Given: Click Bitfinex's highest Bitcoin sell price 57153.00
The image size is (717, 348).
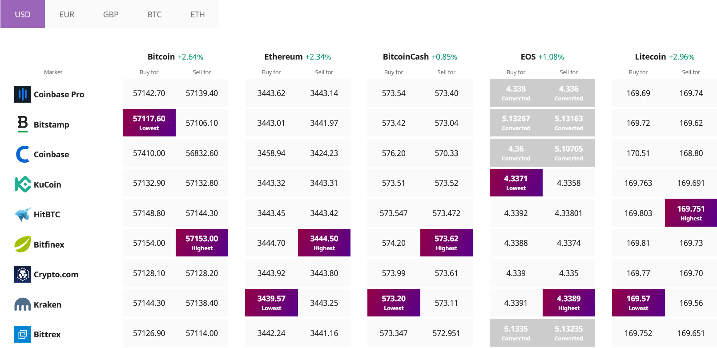Looking at the screenshot, I should click(x=202, y=243).
